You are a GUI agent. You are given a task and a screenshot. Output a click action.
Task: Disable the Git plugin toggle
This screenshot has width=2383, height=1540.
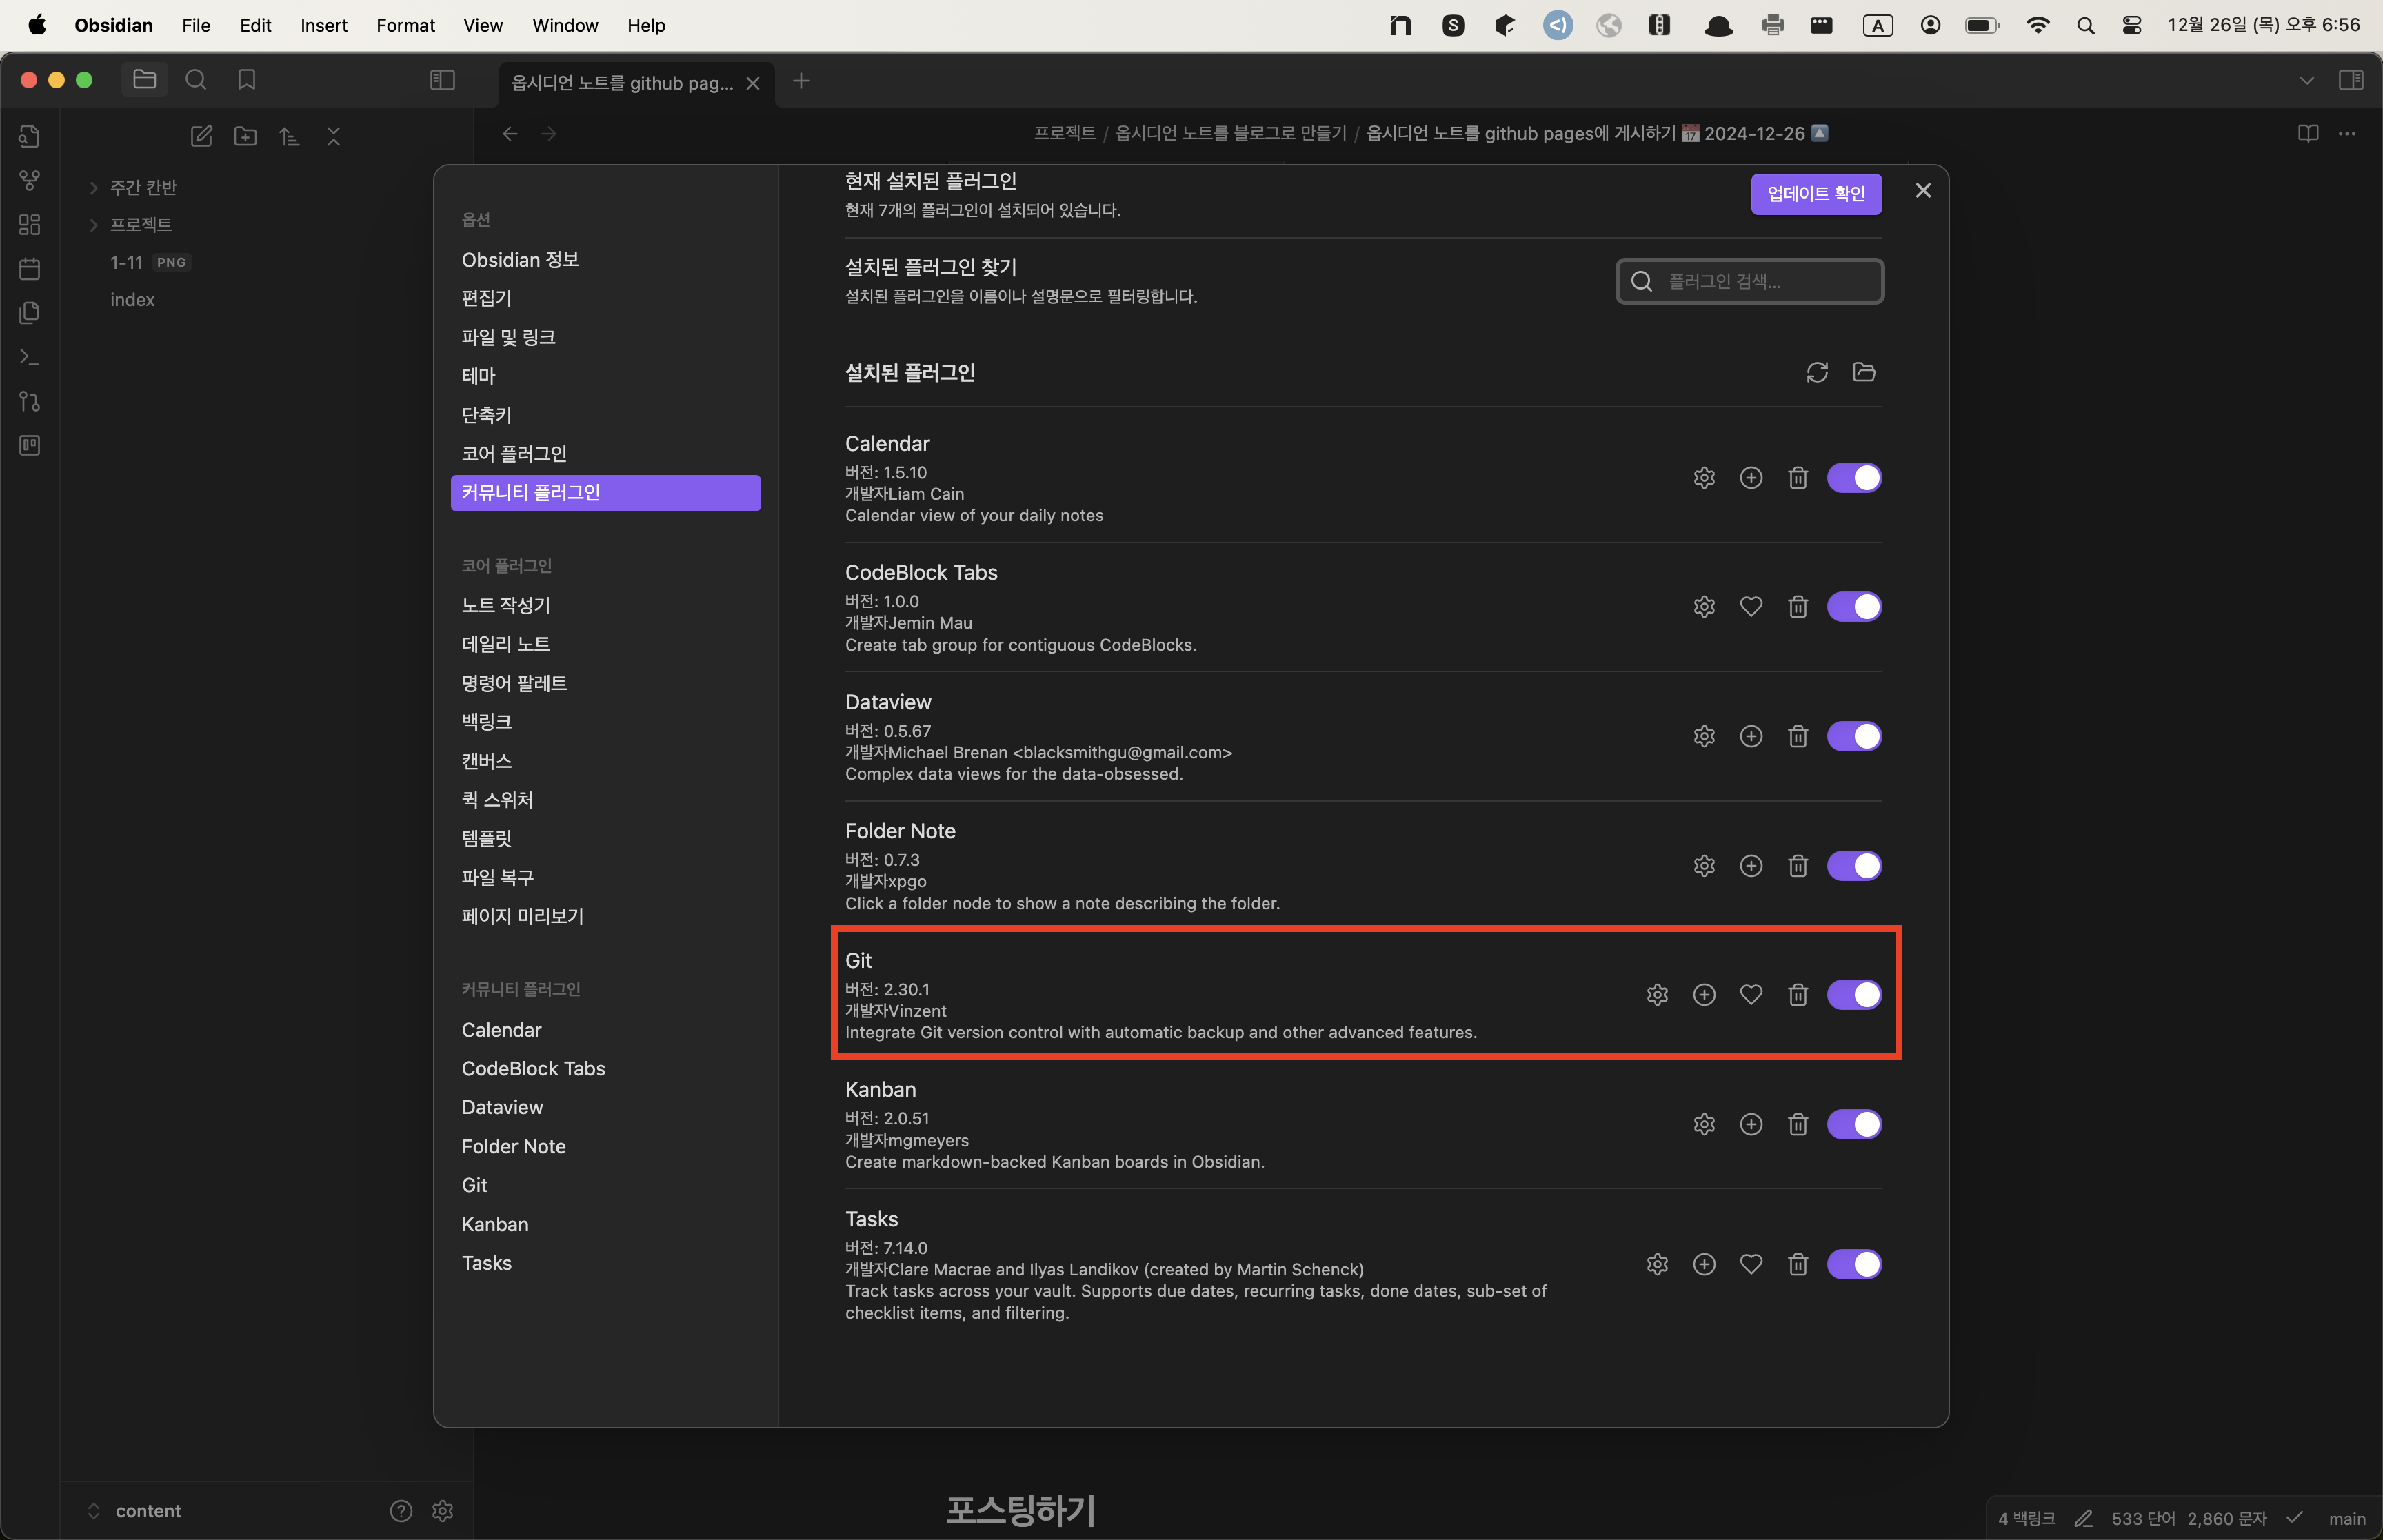click(1854, 995)
